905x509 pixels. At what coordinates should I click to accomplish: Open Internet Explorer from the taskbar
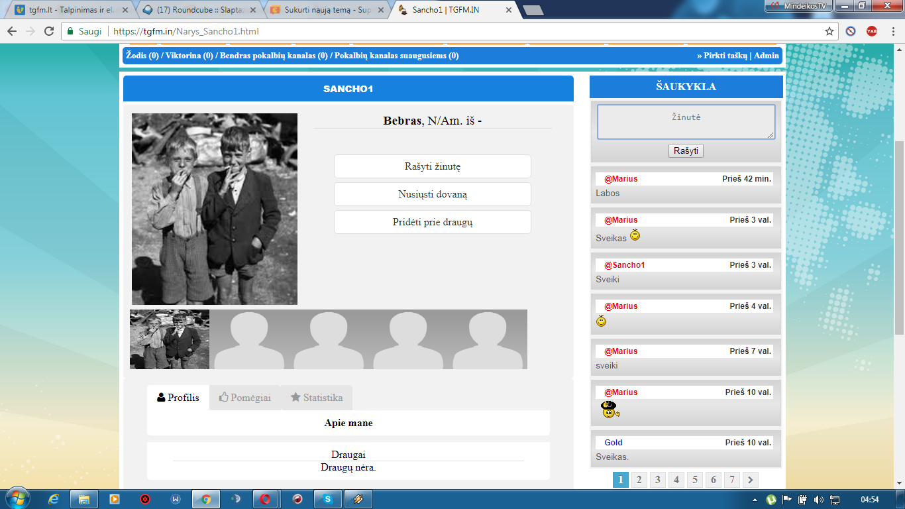[54, 499]
